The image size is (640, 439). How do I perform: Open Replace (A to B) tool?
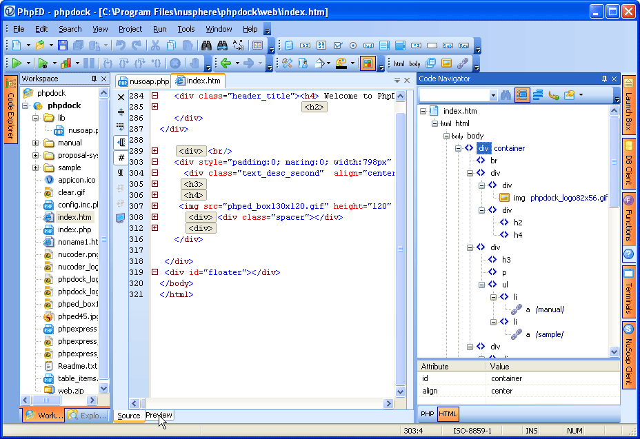click(x=239, y=45)
